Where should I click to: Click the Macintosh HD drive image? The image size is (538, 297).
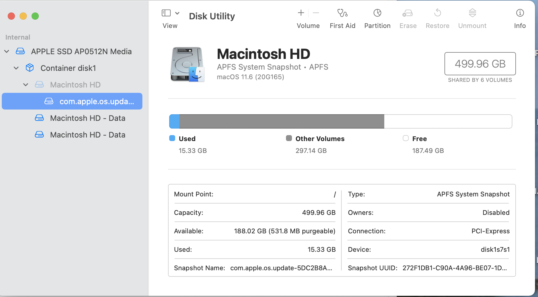click(187, 64)
